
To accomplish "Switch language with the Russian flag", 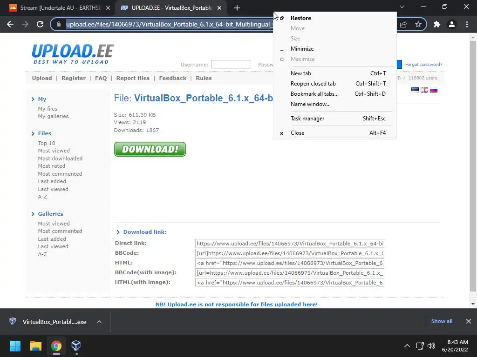I will pyautogui.click(x=434, y=90).
